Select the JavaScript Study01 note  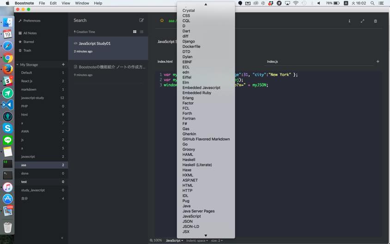(108, 48)
